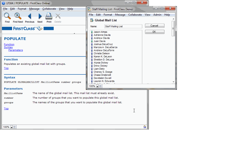Click the Global Mail List header icon

(92, 20)
